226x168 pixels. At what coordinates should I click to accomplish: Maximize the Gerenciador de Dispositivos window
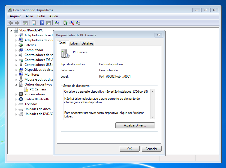206,10
